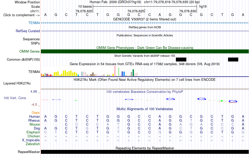Click the GTEx Gene Expression track title
The width and height of the screenshot is (249, 158).
[x=145, y=64]
